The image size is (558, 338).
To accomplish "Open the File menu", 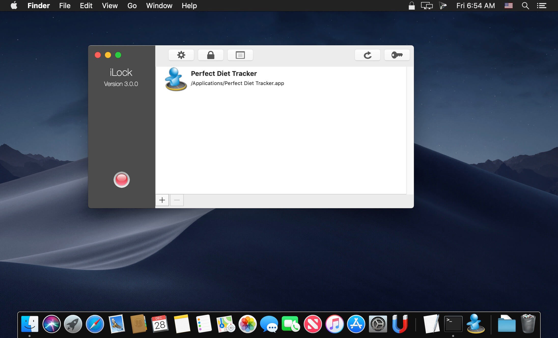I will pos(65,6).
